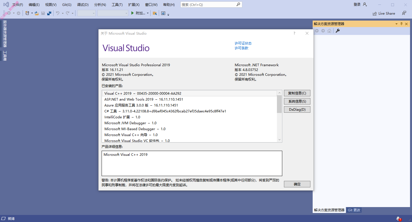Click the 确定 button
The width and height of the screenshot is (412, 222).
coord(297,184)
